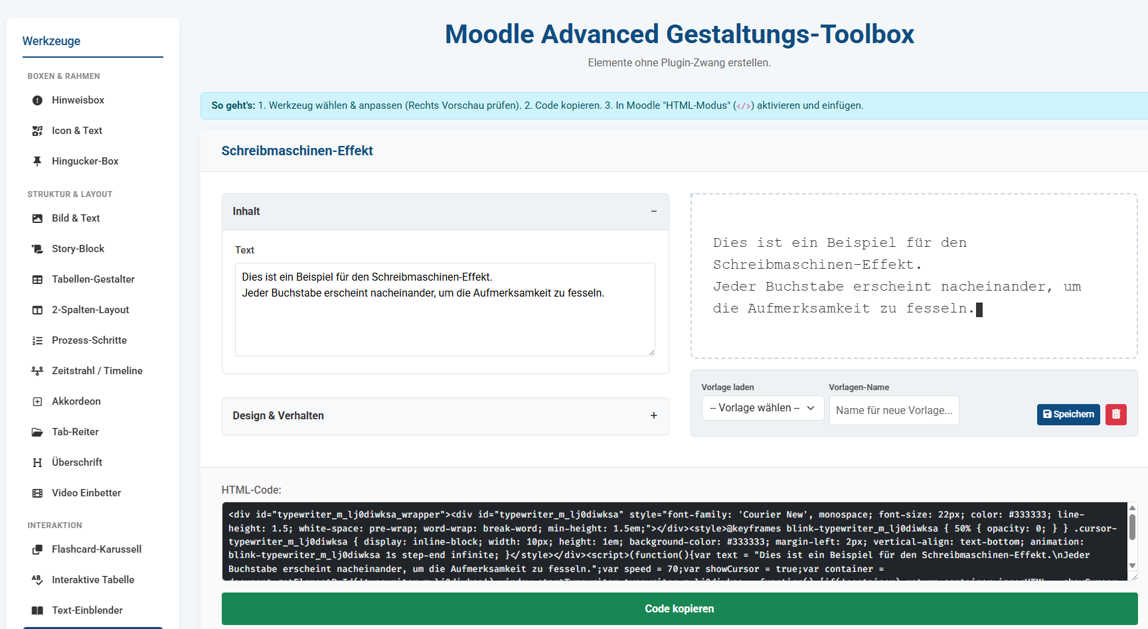Open Story-Block in the sidebar

[x=78, y=249]
